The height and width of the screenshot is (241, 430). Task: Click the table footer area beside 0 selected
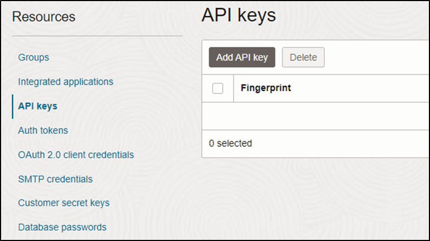pyautogui.click(x=340, y=144)
